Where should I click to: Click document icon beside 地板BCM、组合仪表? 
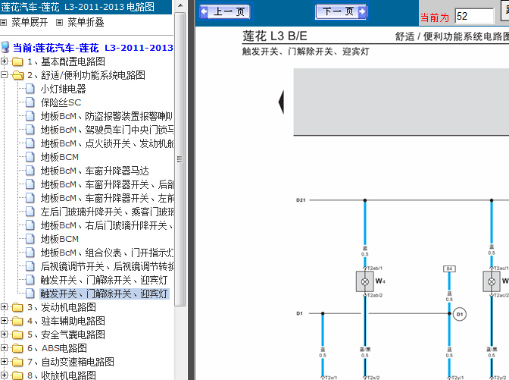point(30,253)
